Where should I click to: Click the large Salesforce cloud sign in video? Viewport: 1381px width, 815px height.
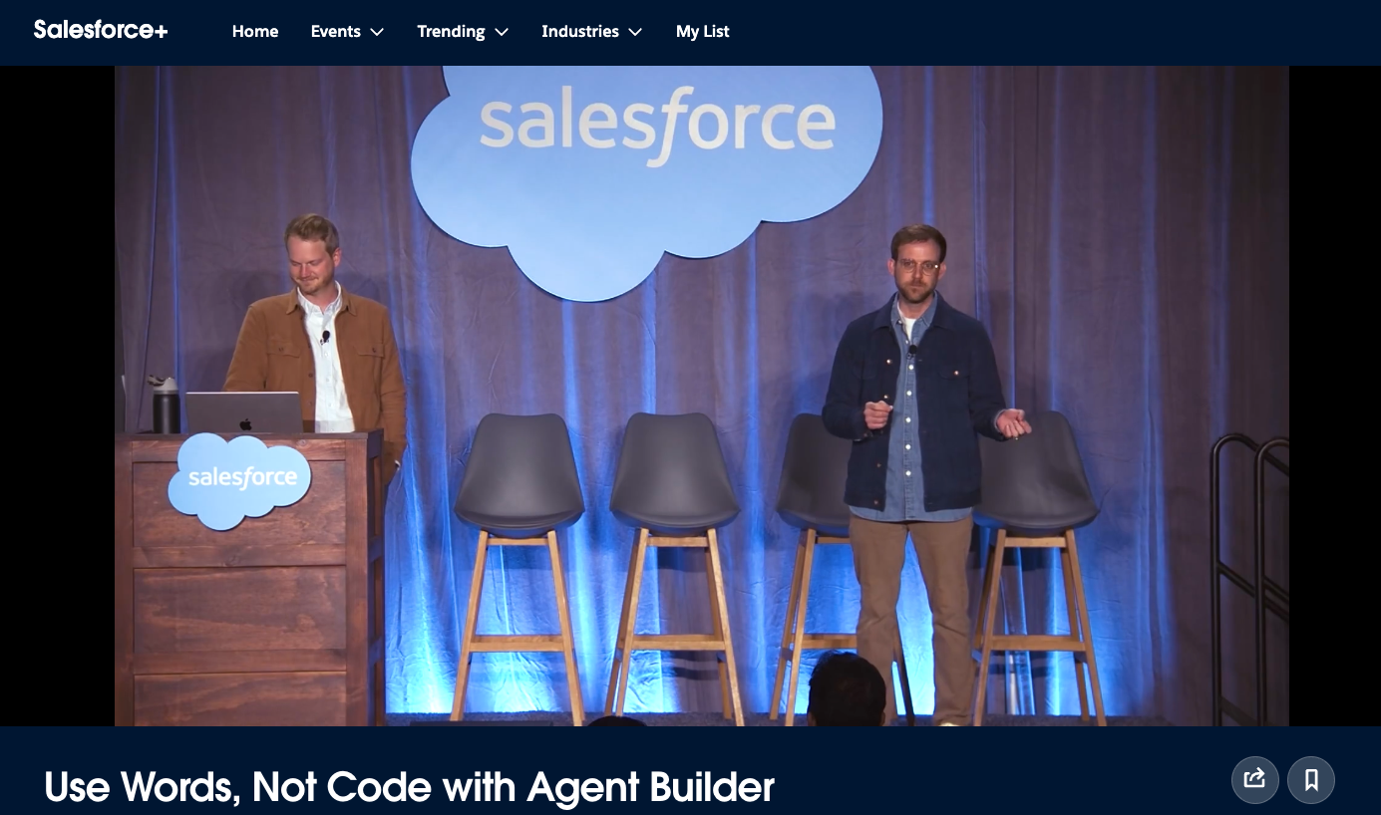point(648,159)
